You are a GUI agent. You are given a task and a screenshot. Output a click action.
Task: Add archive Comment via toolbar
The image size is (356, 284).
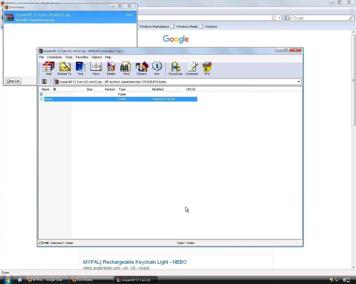[x=192, y=69]
